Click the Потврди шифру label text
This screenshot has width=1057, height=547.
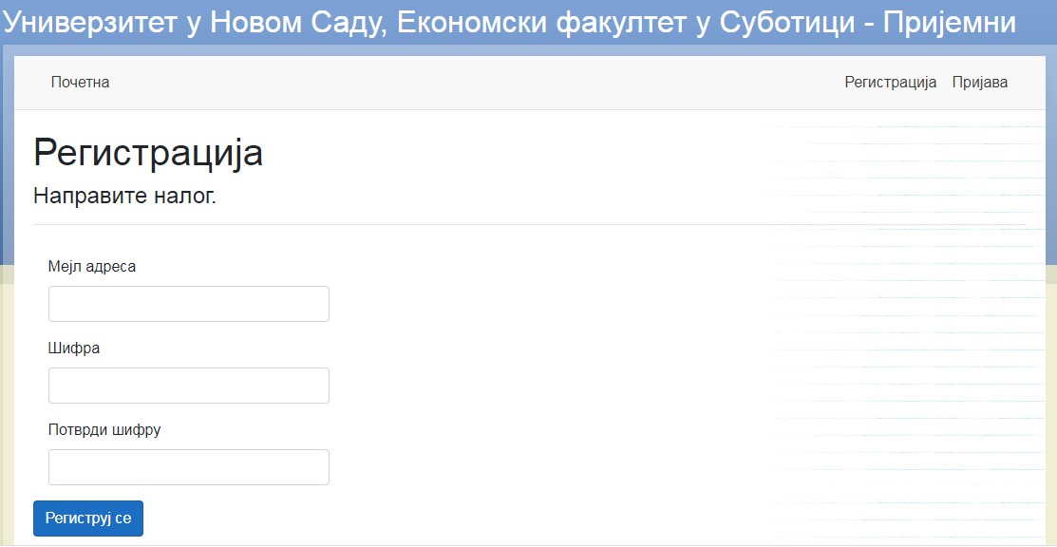click(x=104, y=429)
